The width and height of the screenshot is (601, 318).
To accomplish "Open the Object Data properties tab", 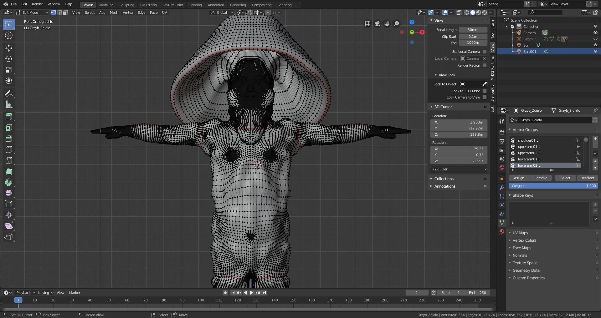I will pyautogui.click(x=502, y=223).
